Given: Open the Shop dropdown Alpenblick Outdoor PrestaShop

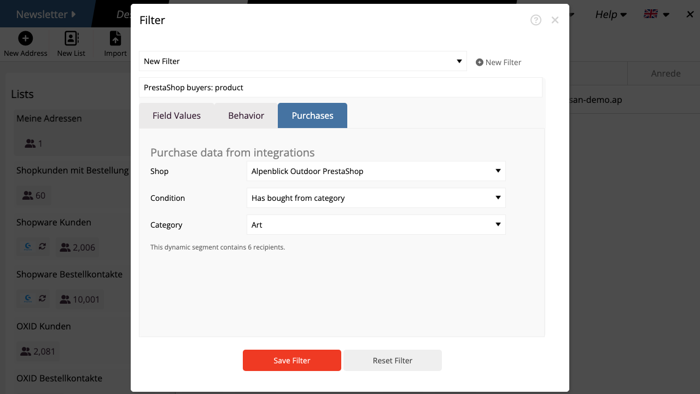Looking at the screenshot, I should click(376, 171).
